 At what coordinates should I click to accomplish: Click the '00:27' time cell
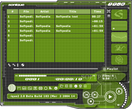point(98,17)
